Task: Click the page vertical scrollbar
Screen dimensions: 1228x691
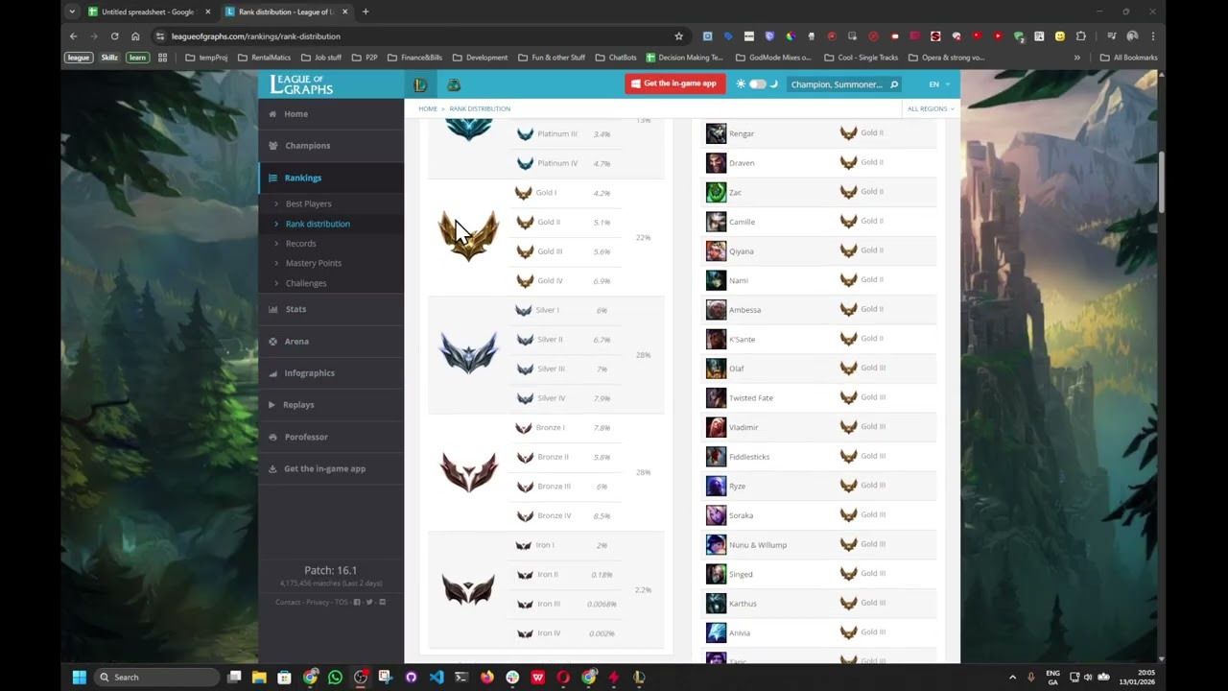Action: tap(1162, 182)
